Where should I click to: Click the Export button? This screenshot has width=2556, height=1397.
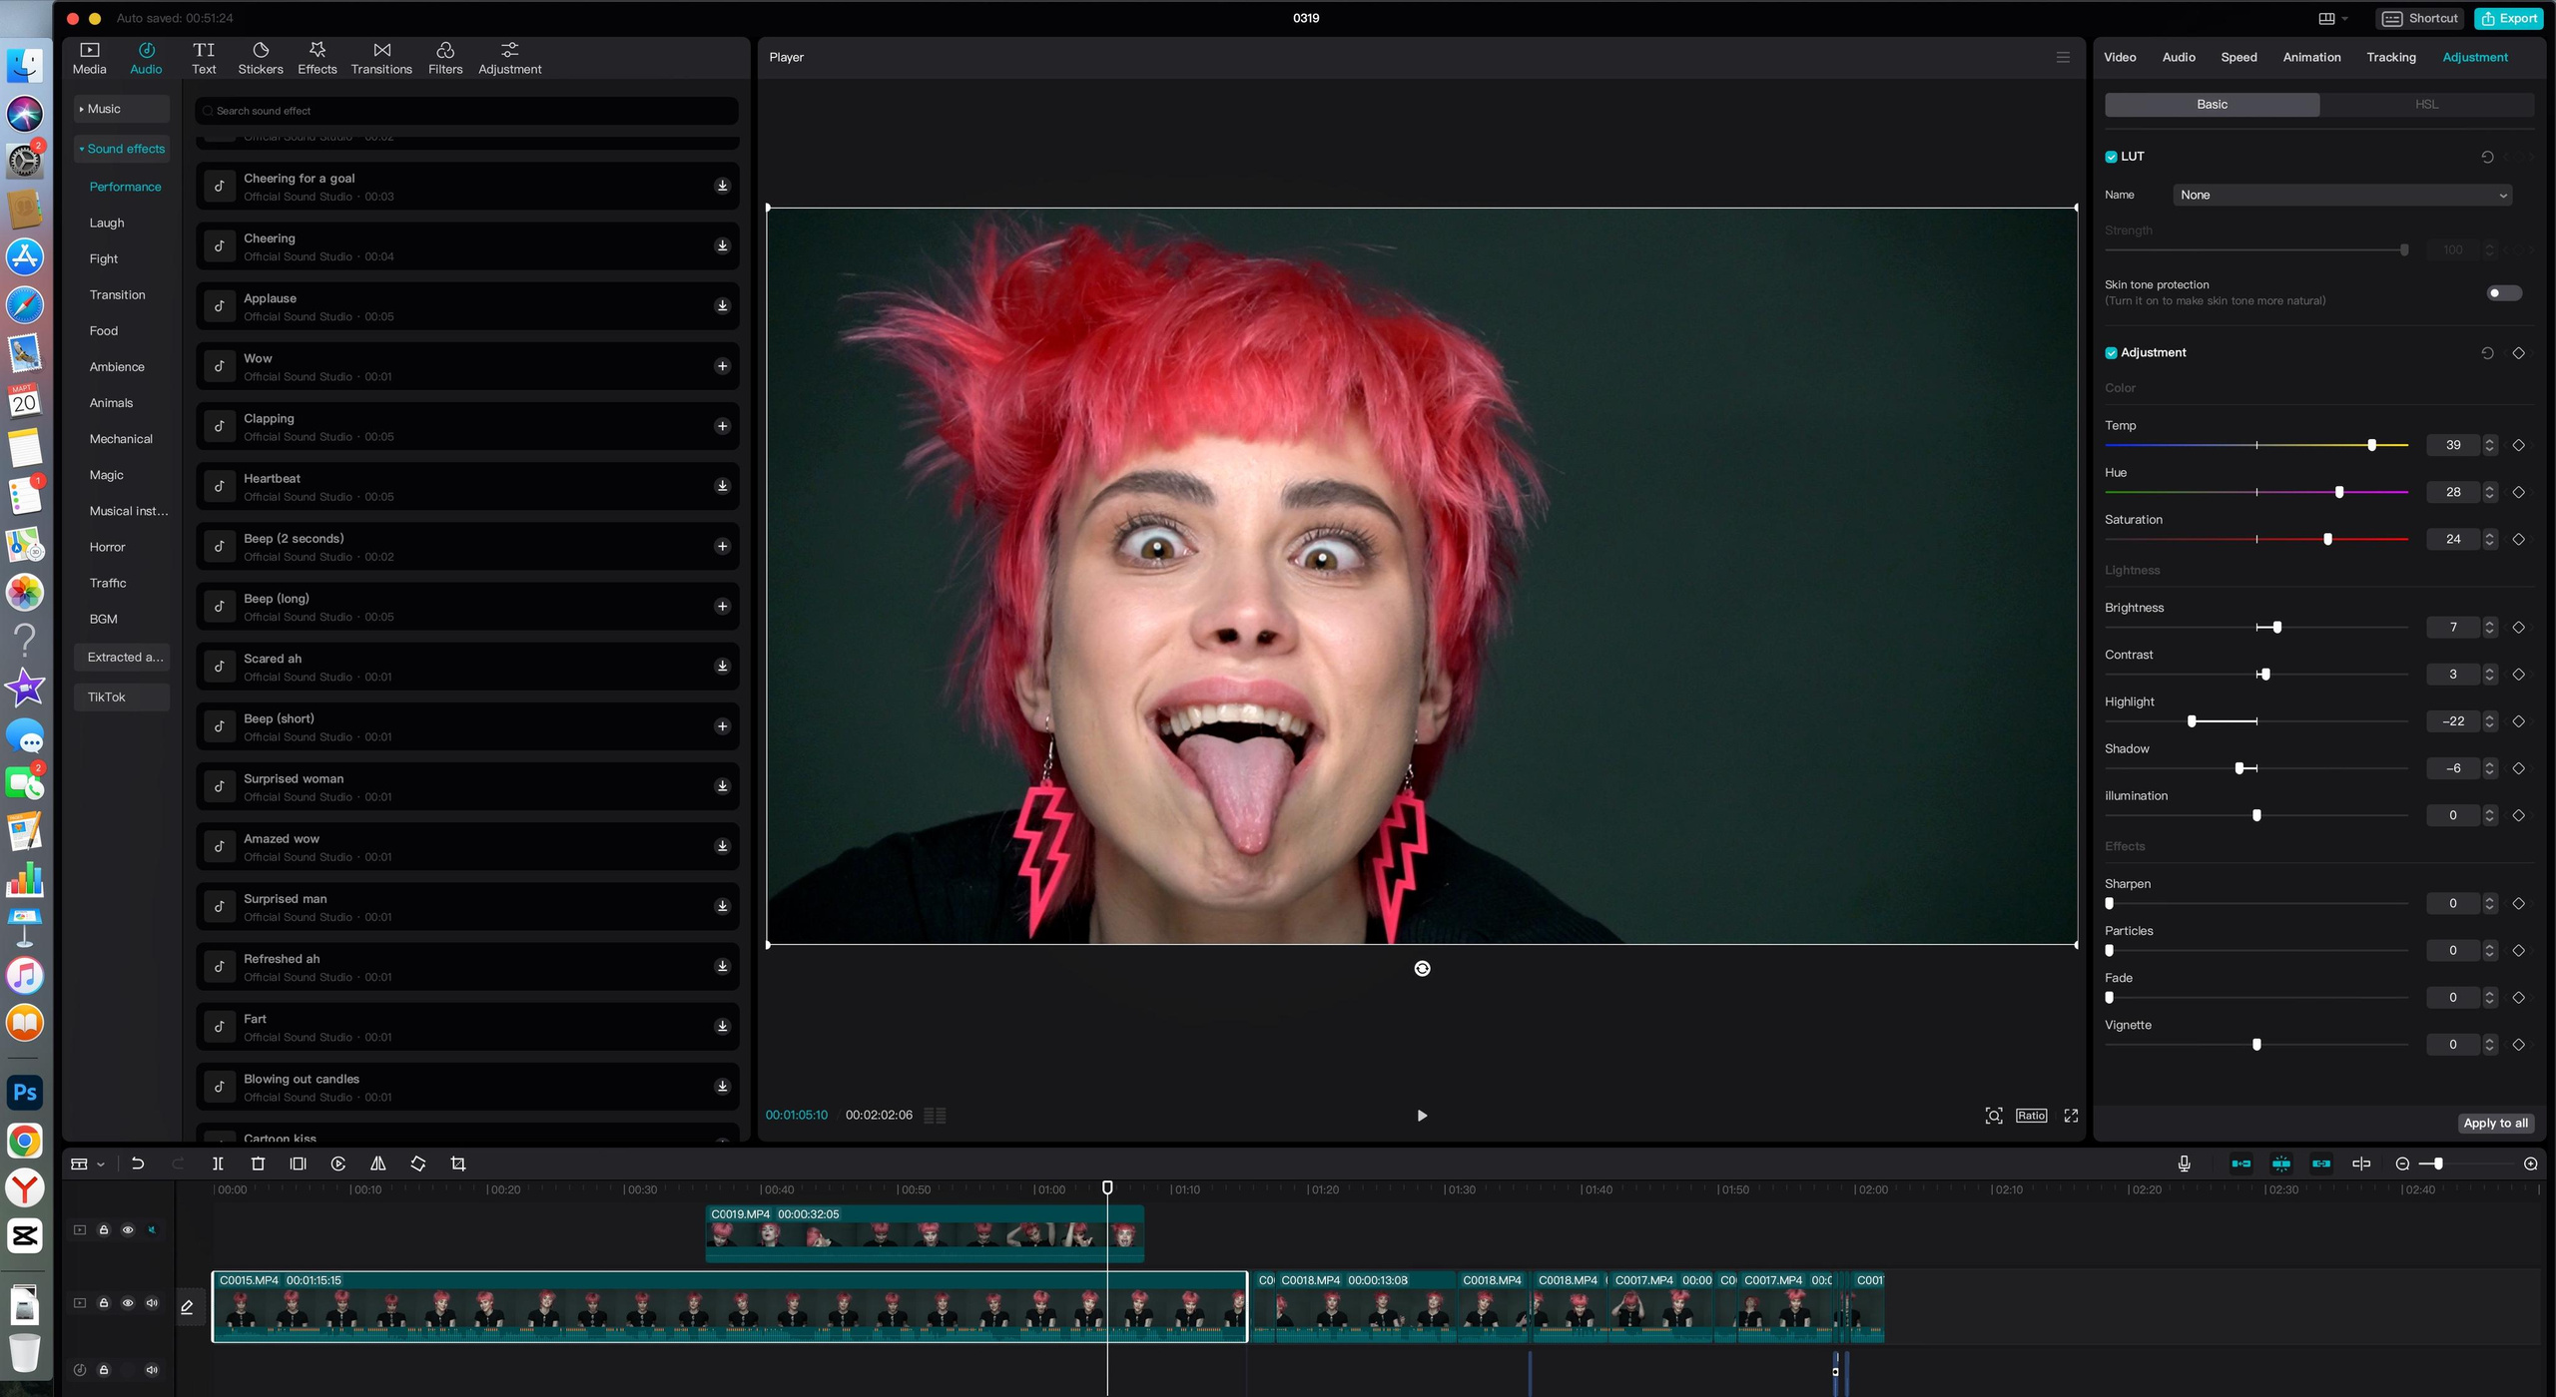tap(2508, 18)
